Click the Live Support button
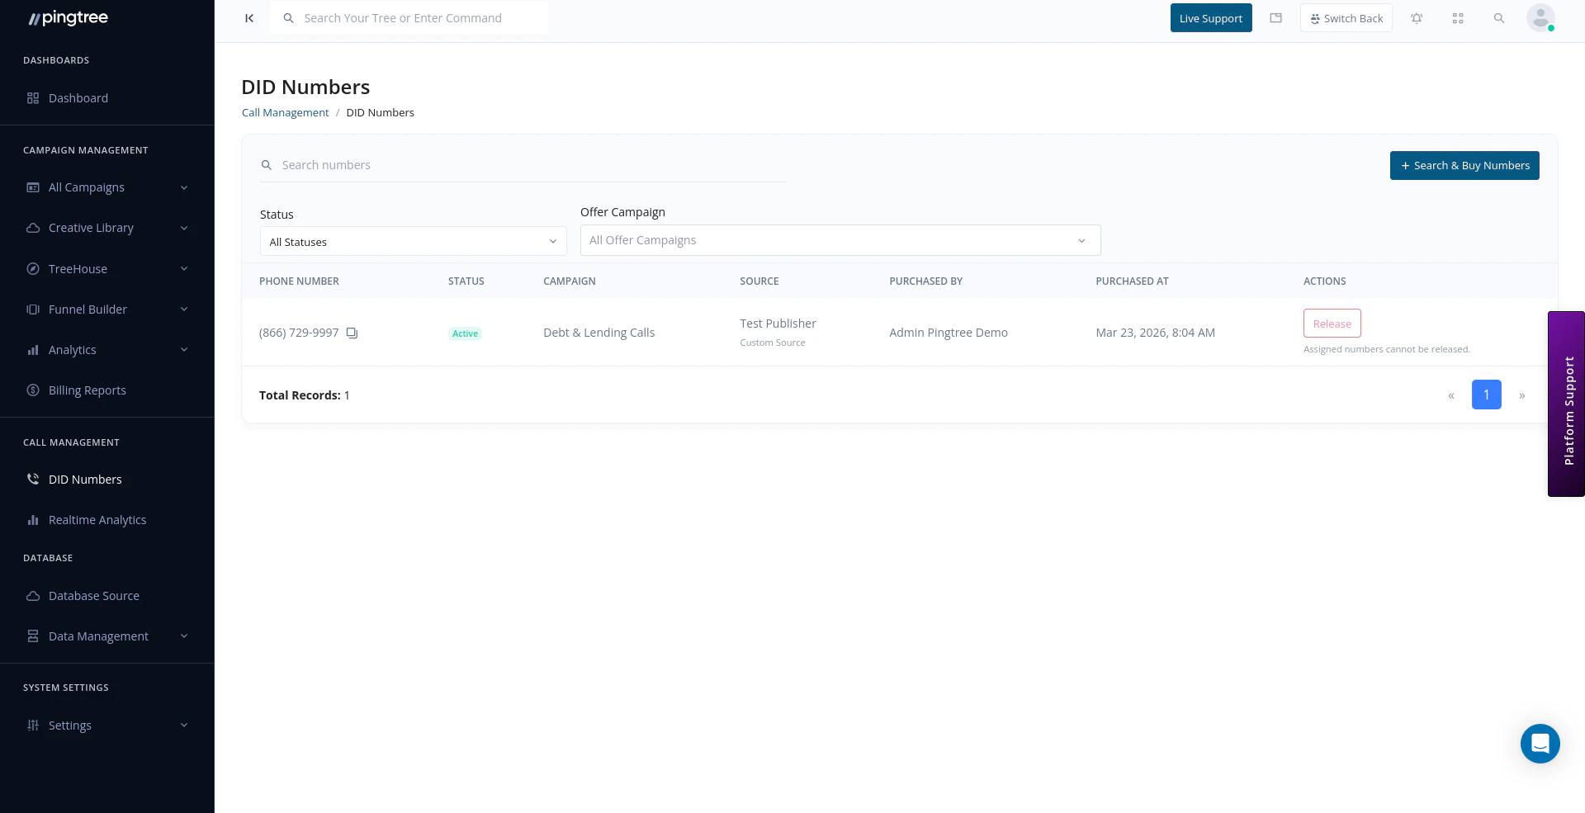 coord(1210,17)
